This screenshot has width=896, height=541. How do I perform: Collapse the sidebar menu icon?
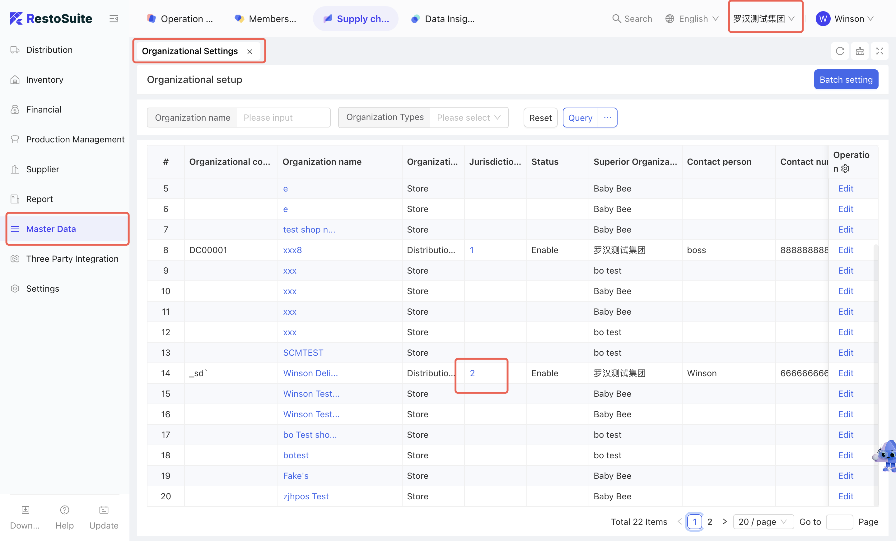(x=114, y=19)
